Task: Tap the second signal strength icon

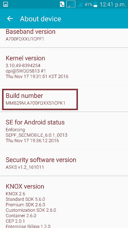Action: tap(80, 4)
